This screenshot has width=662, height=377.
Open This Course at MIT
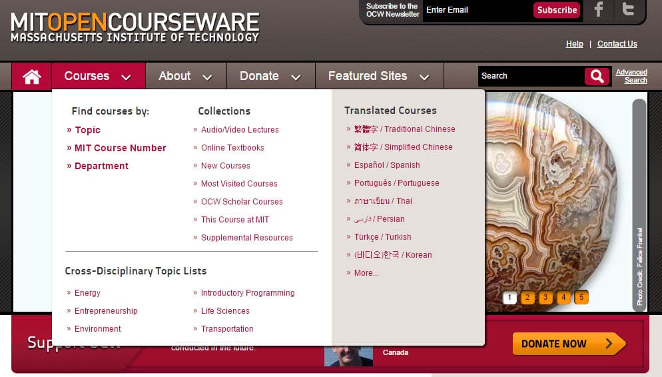coord(234,220)
